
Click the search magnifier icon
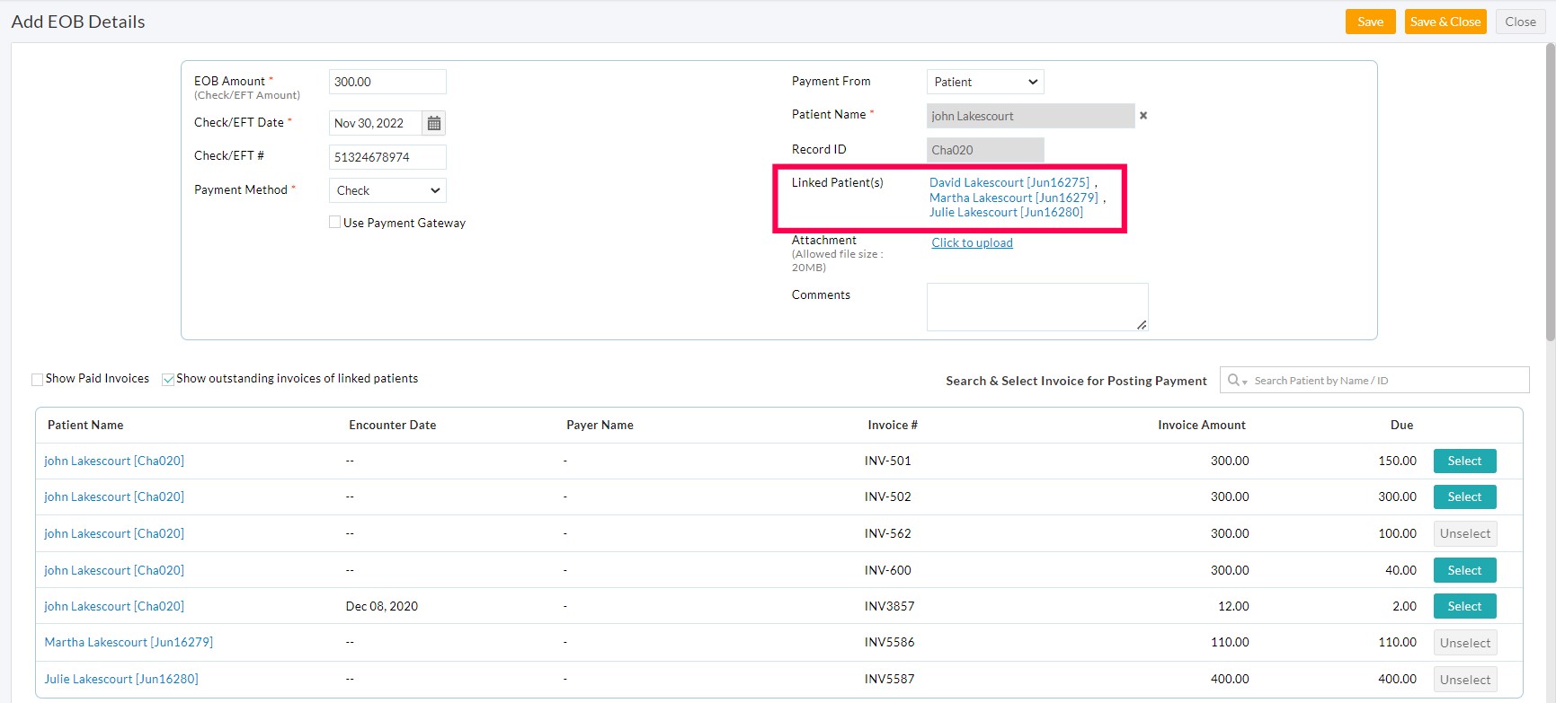click(x=1234, y=381)
